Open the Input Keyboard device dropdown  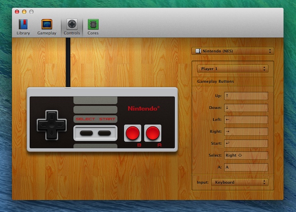(x=240, y=182)
